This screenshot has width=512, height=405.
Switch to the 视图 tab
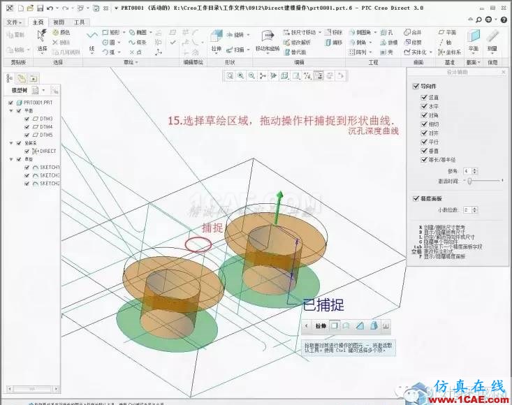(x=59, y=22)
